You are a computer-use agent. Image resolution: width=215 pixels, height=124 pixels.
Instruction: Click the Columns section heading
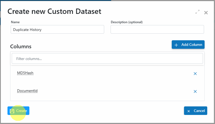click(21, 47)
